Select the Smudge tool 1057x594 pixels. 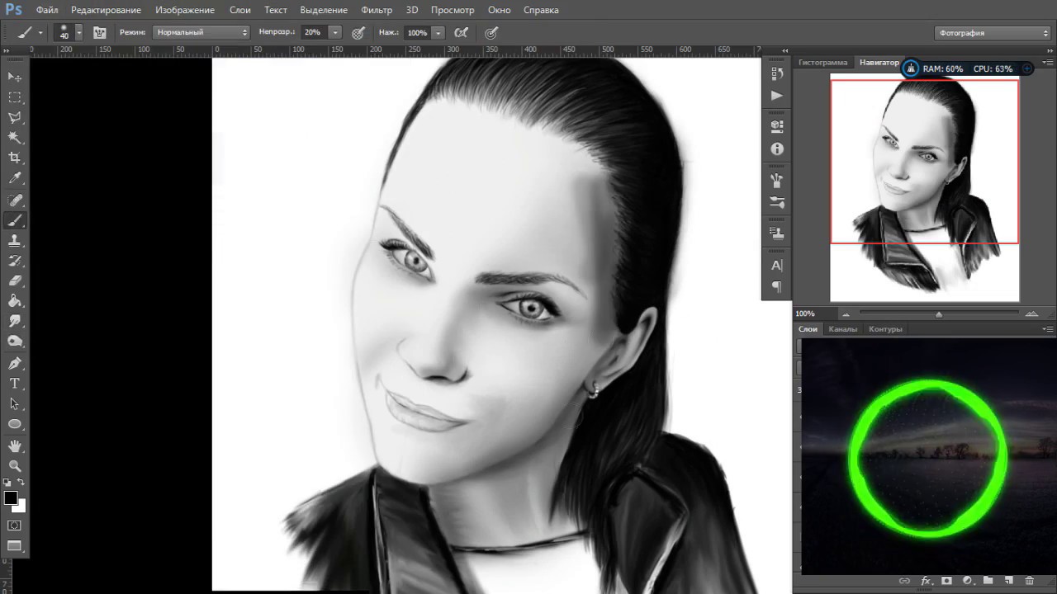point(15,321)
